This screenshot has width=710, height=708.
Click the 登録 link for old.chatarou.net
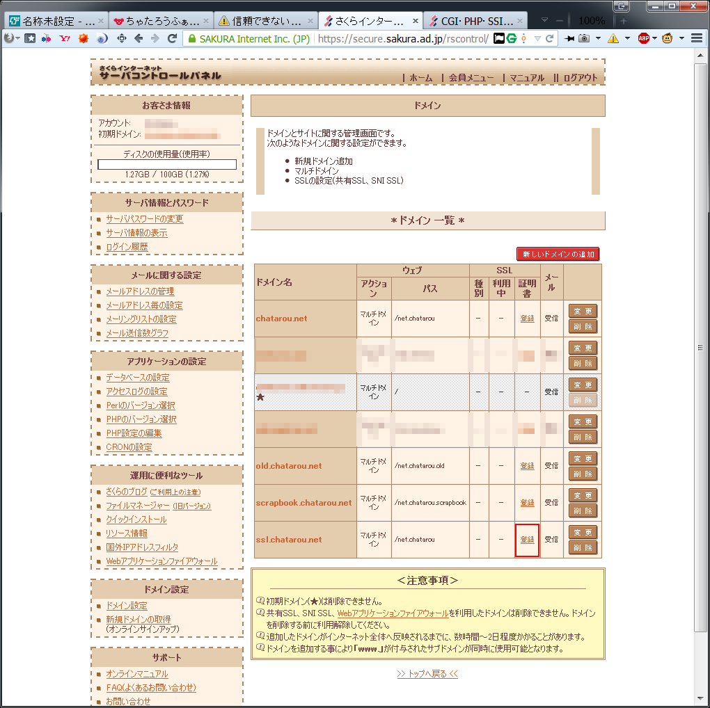[x=527, y=466]
